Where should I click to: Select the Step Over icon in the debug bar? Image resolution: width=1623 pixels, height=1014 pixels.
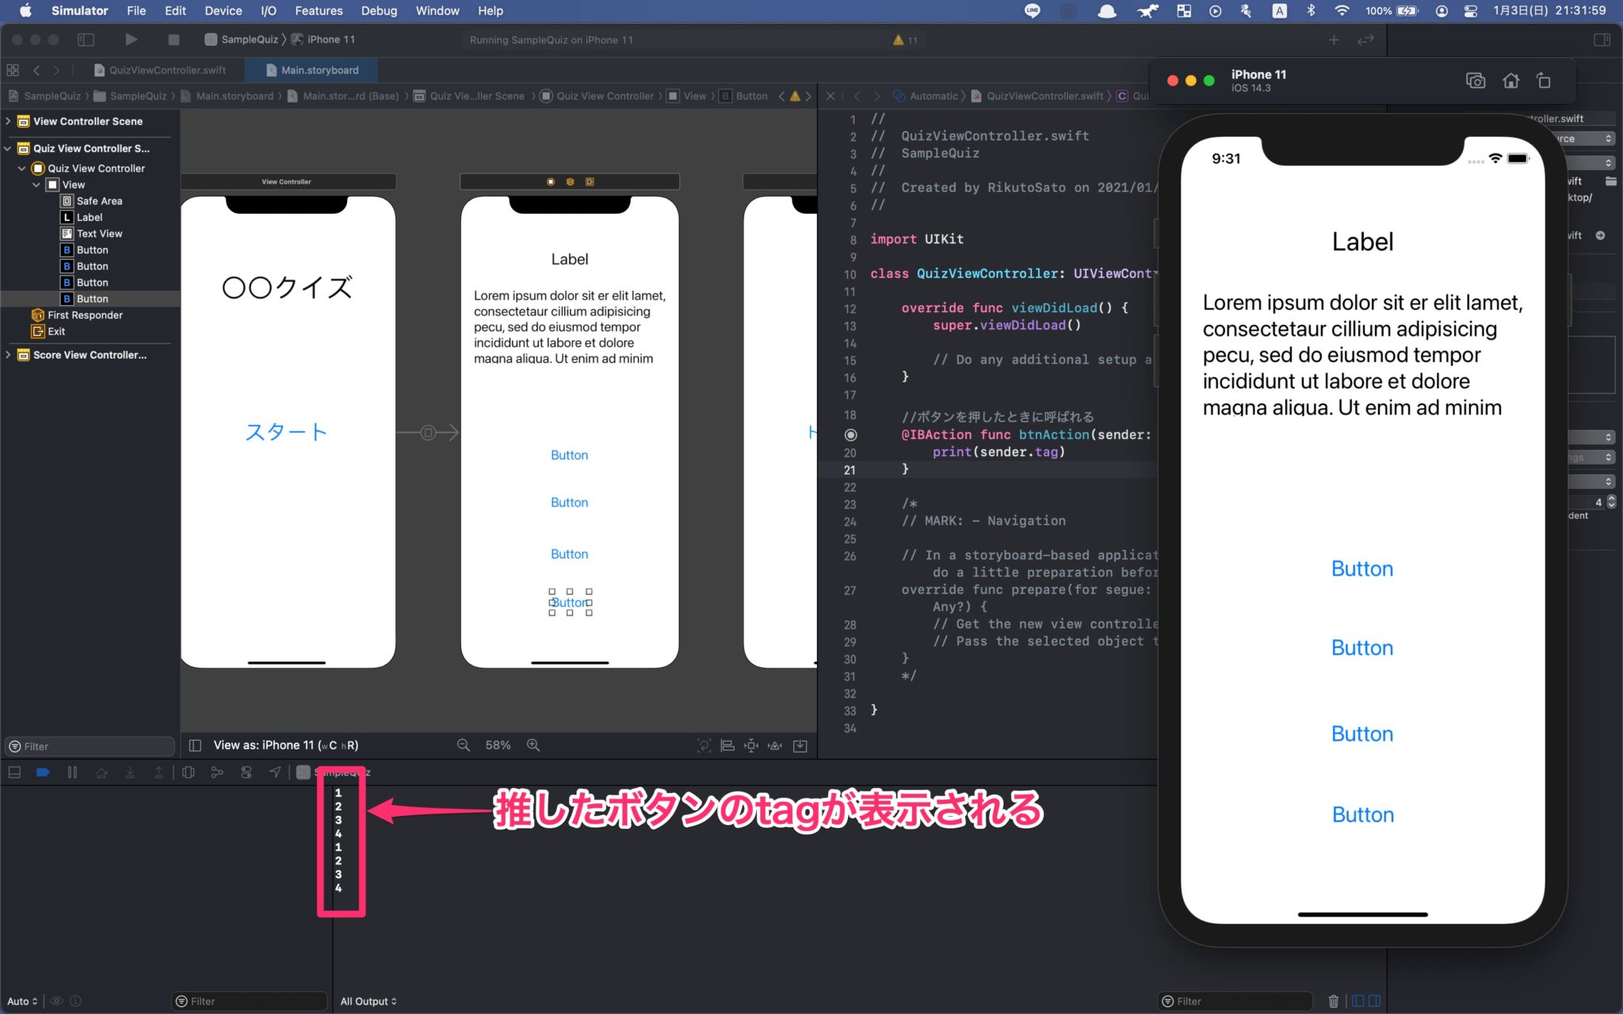point(101,772)
